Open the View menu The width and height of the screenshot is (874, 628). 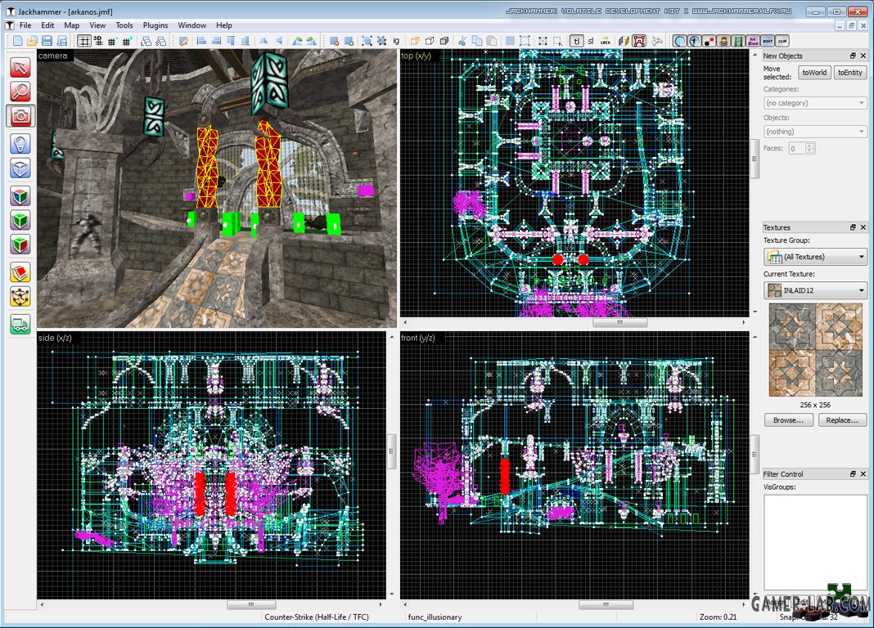(97, 25)
